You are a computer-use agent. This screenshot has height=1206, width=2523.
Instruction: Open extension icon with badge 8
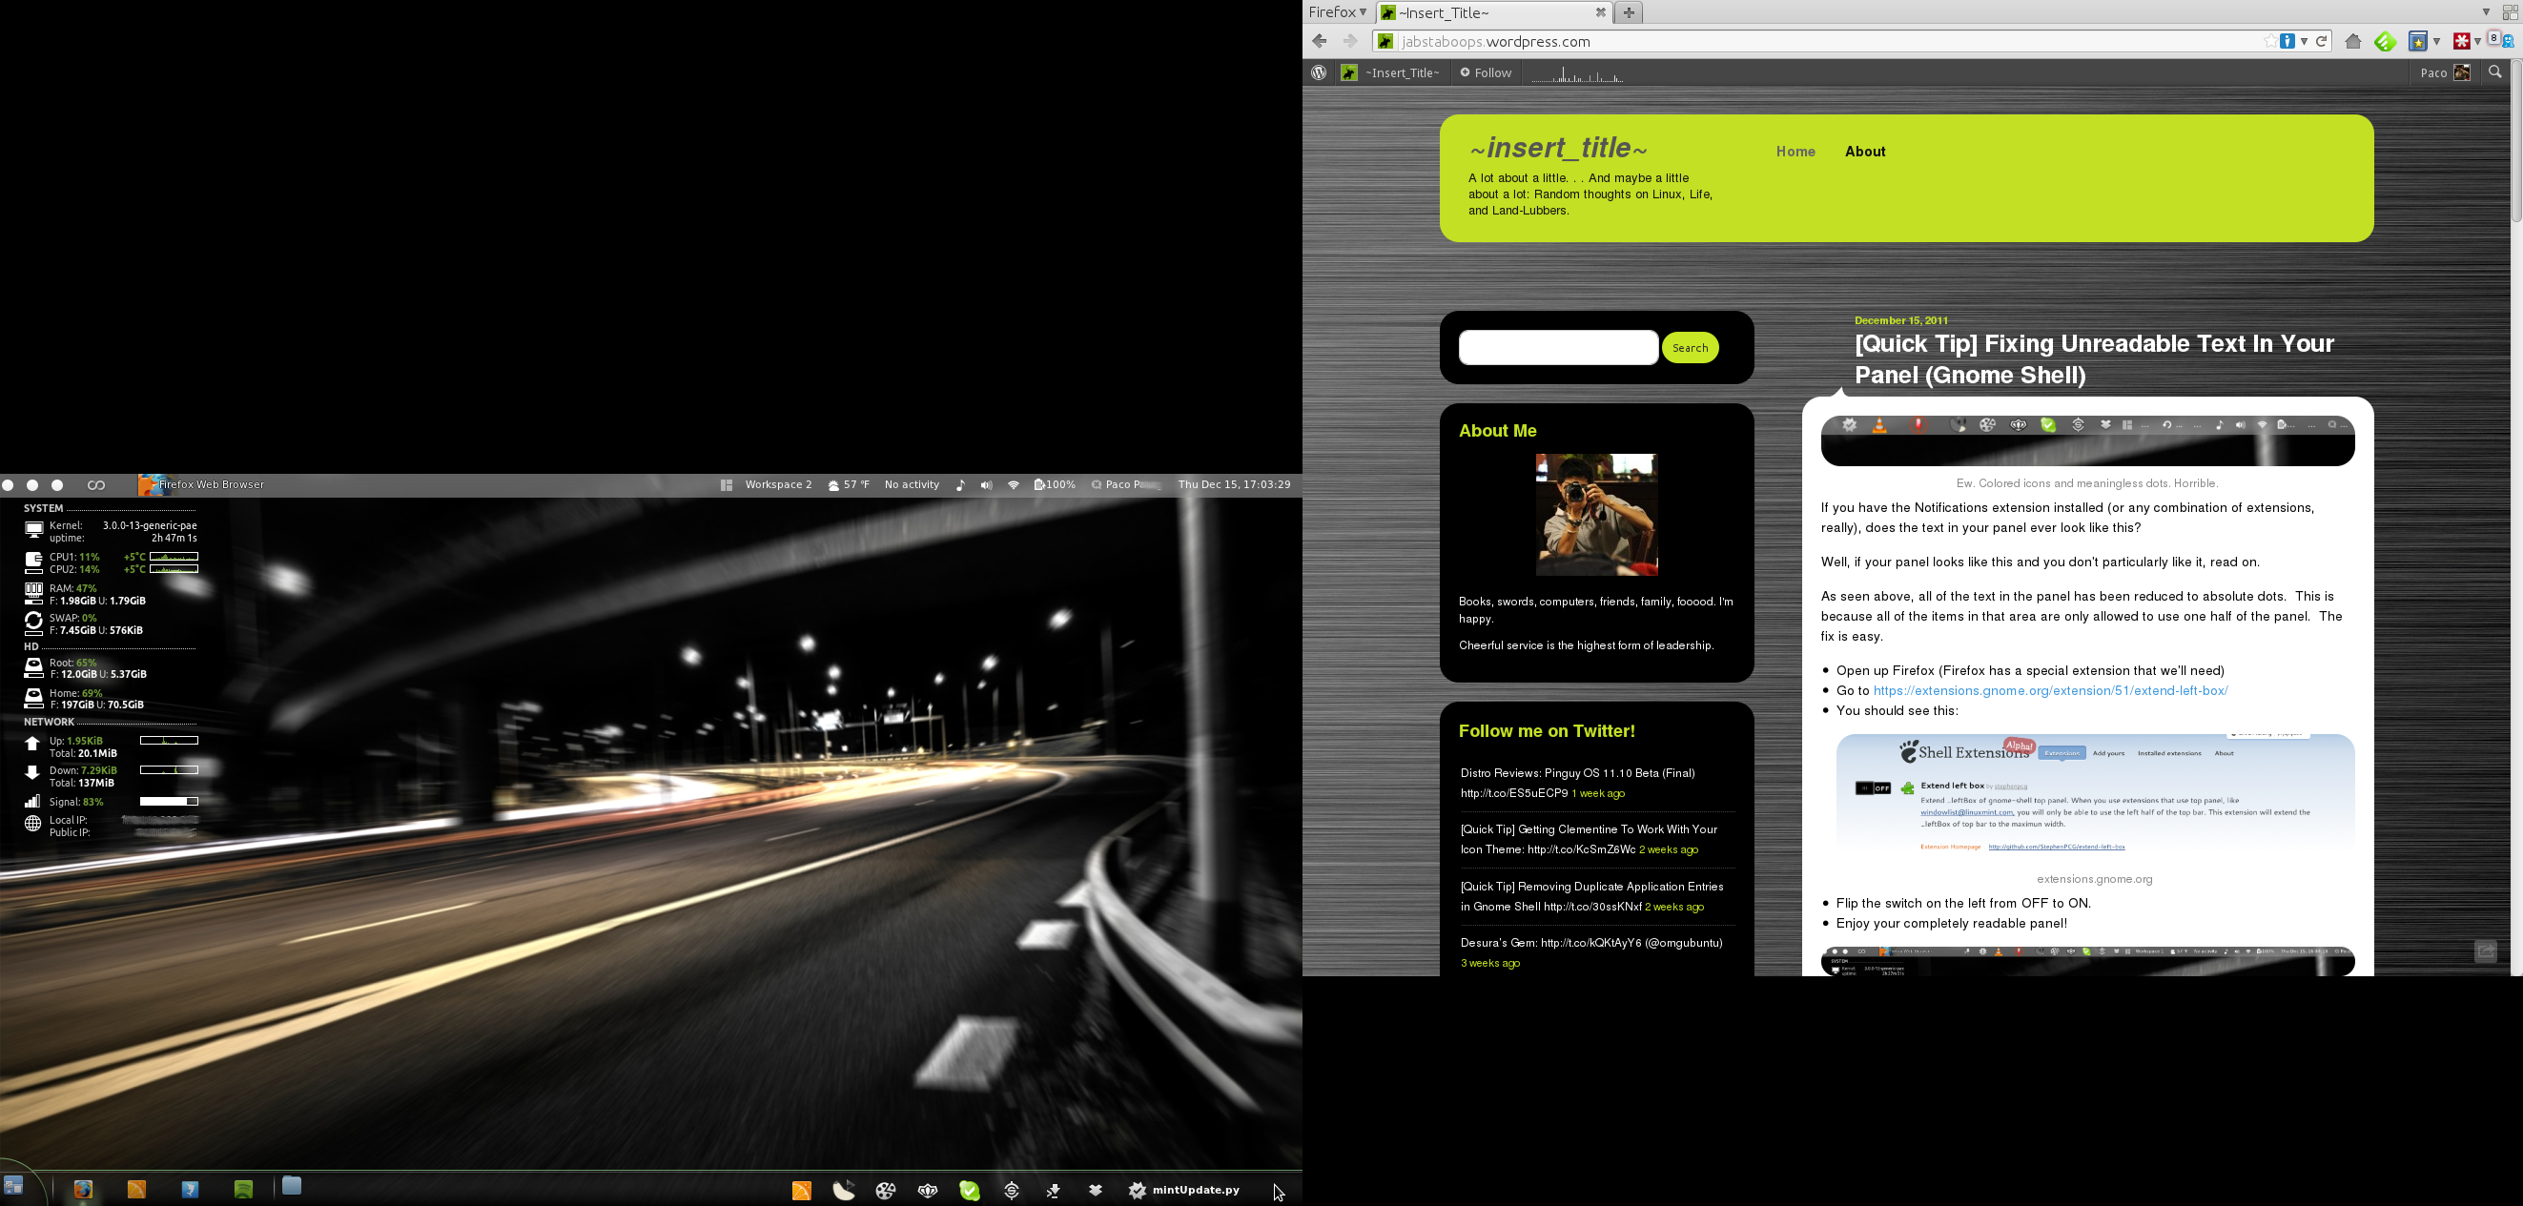point(2500,40)
